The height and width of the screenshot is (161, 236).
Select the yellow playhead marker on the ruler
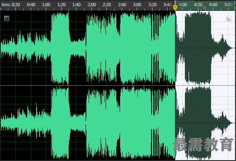pos(175,7)
